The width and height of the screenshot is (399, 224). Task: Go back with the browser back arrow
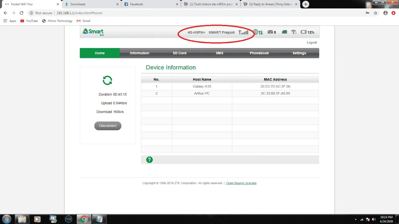5,13
